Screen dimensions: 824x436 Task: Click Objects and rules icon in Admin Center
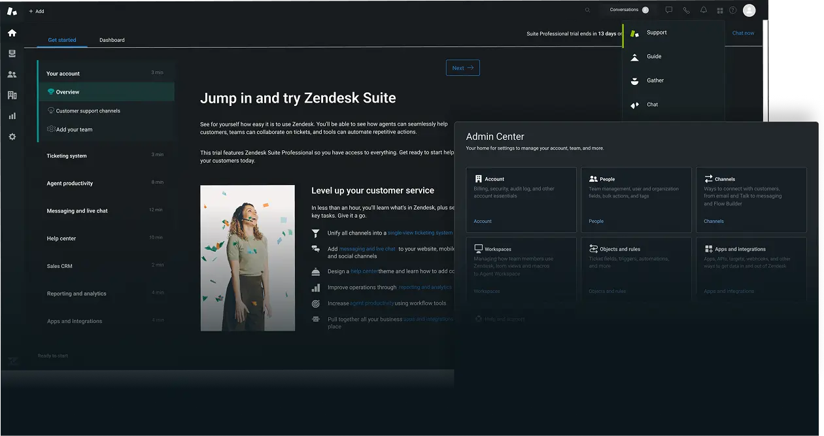pyautogui.click(x=593, y=248)
